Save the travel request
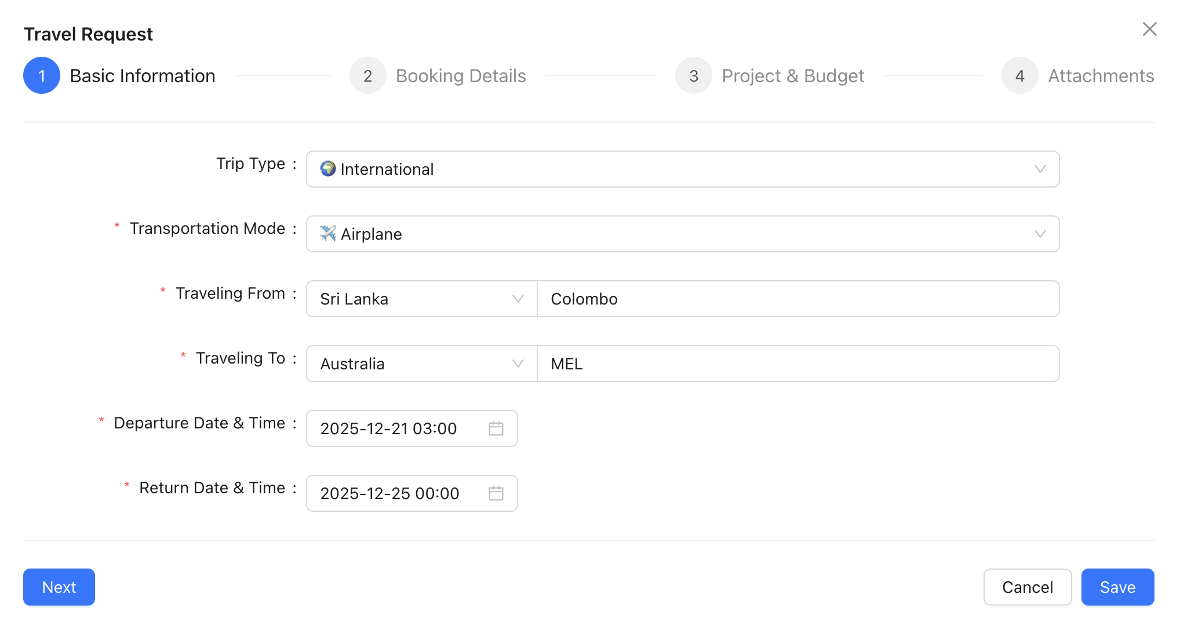Viewport: 1180px width, 638px height. [x=1117, y=587]
